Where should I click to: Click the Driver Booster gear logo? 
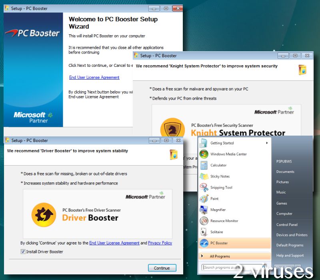coord(44,215)
